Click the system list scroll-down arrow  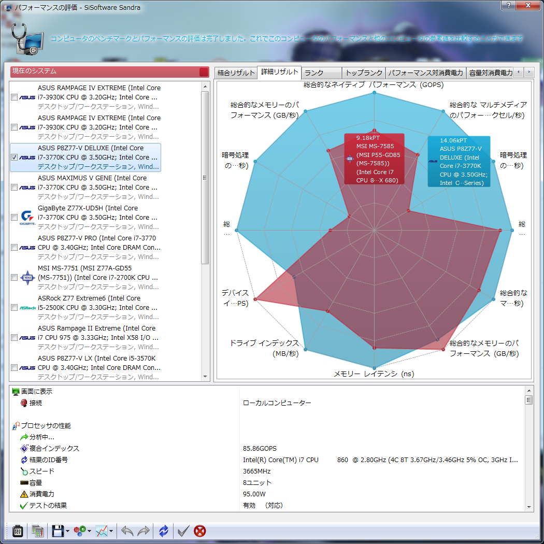click(x=205, y=377)
